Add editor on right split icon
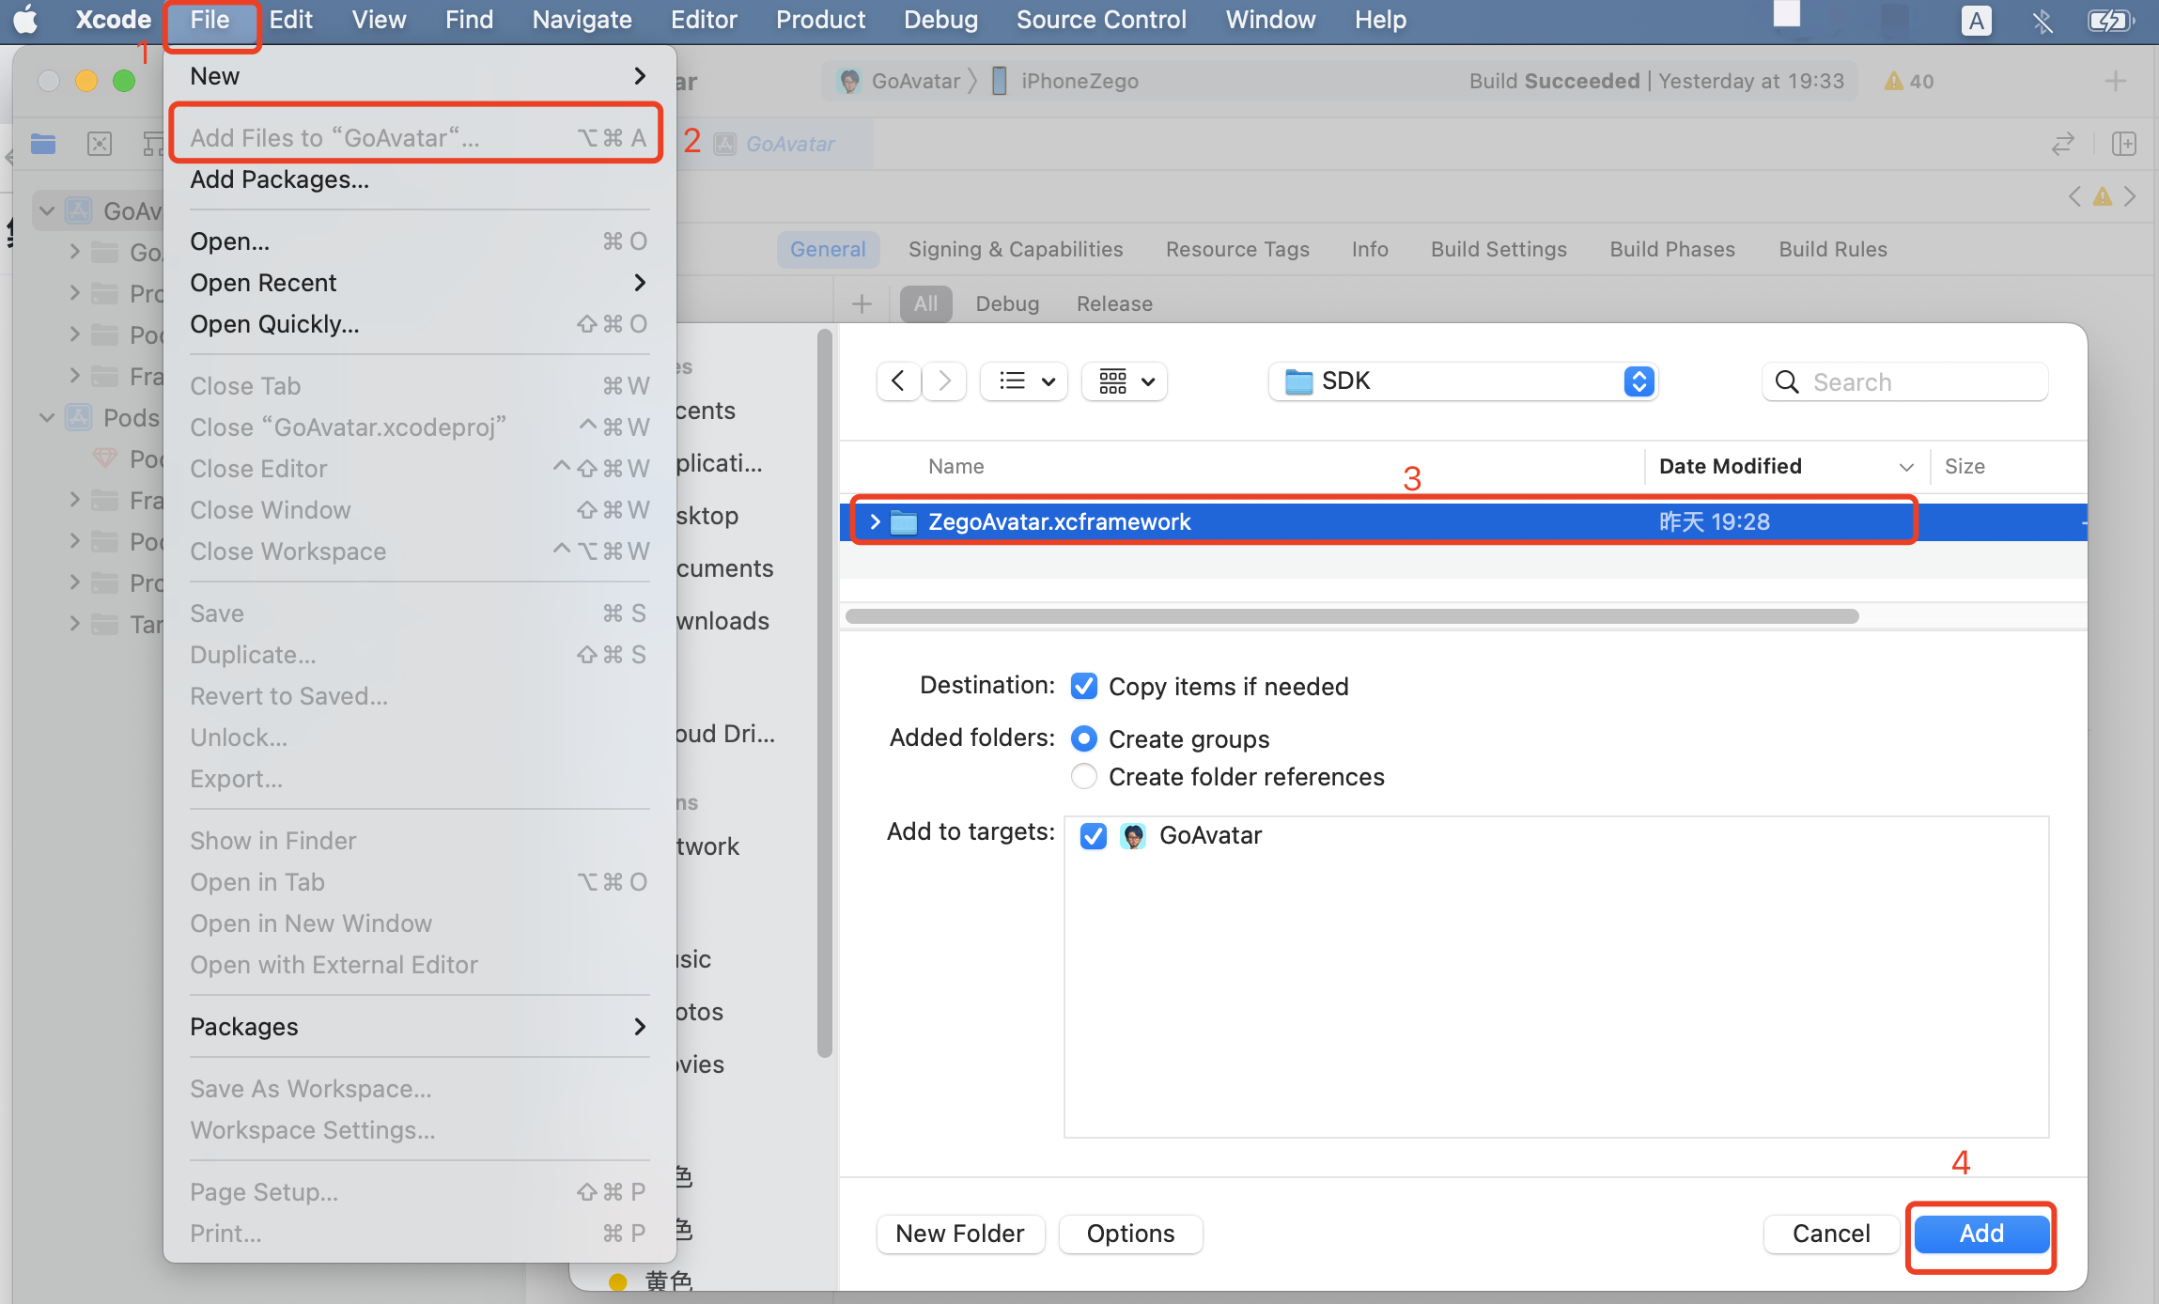 pos(2123,144)
